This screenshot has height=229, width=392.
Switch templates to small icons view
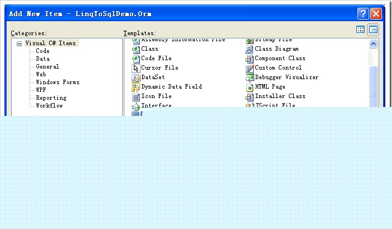[373, 30]
